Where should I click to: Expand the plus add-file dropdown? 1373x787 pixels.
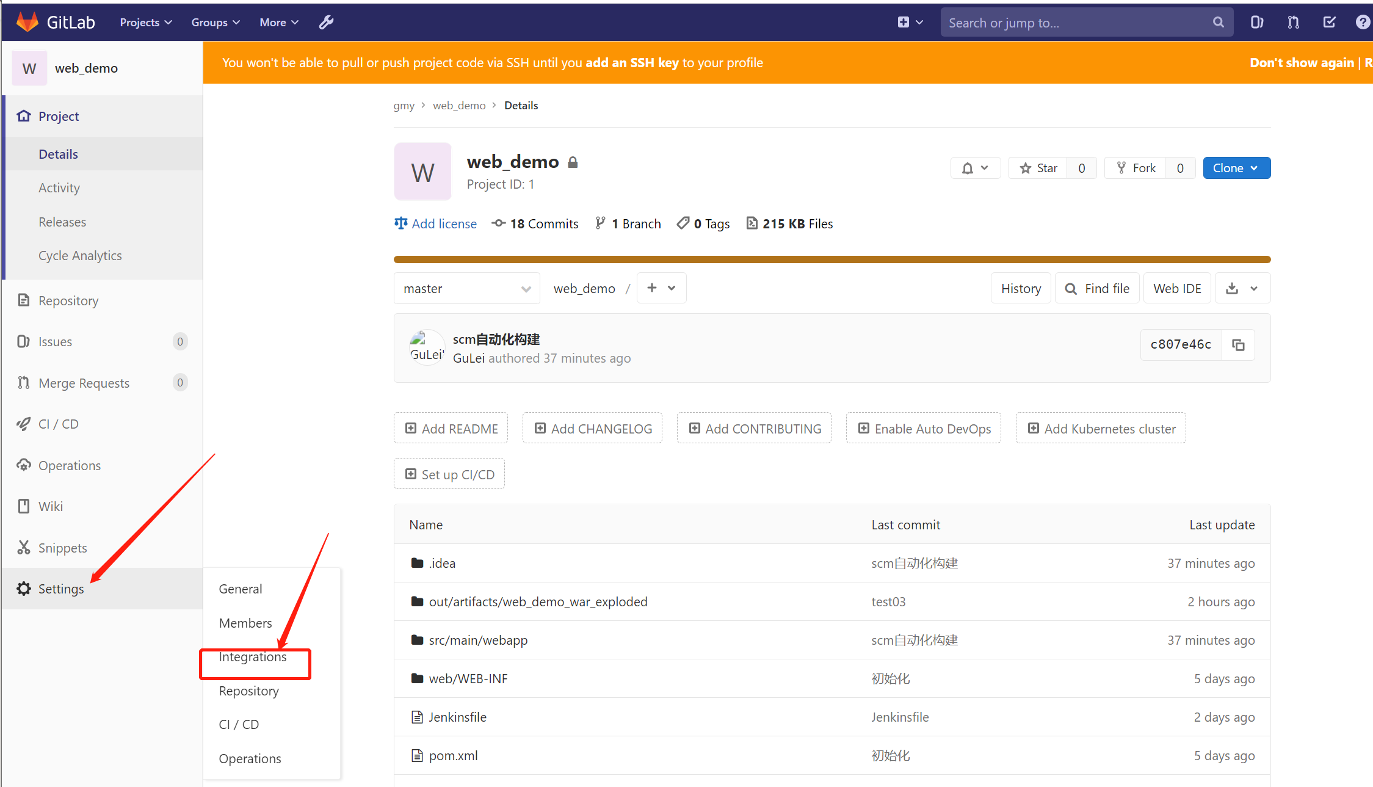(x=661, y=288)
